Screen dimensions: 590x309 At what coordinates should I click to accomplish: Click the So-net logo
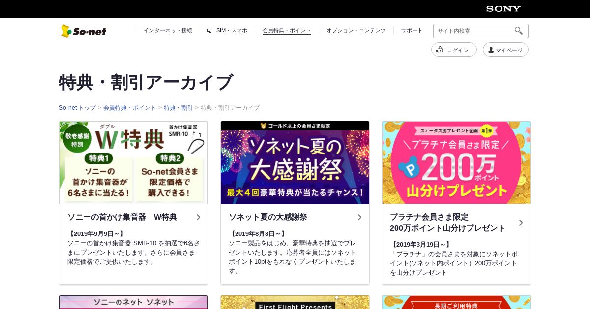[84, 31]
